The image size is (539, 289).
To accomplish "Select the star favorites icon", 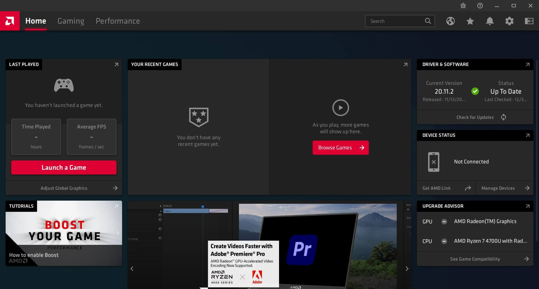I will (470, 21).
